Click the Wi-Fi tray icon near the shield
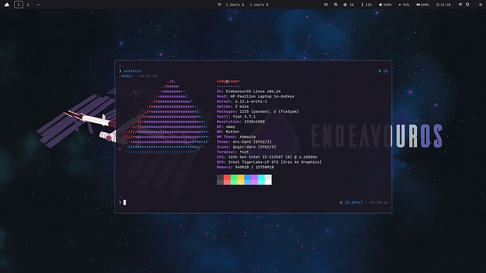 pyautogui.click(x=460, y=5)
